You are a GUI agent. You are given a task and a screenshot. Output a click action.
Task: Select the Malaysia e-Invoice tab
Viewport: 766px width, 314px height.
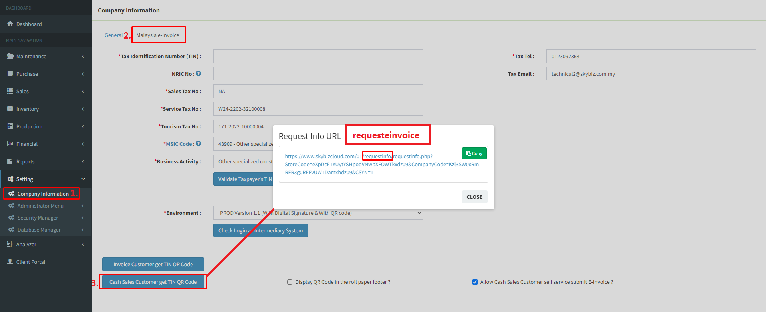click(x=158, y=35)
